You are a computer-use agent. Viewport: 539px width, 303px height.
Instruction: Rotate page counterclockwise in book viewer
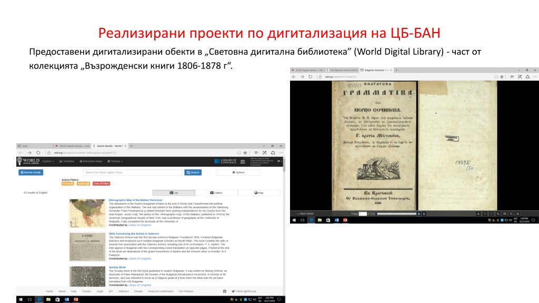click(485, 214)
